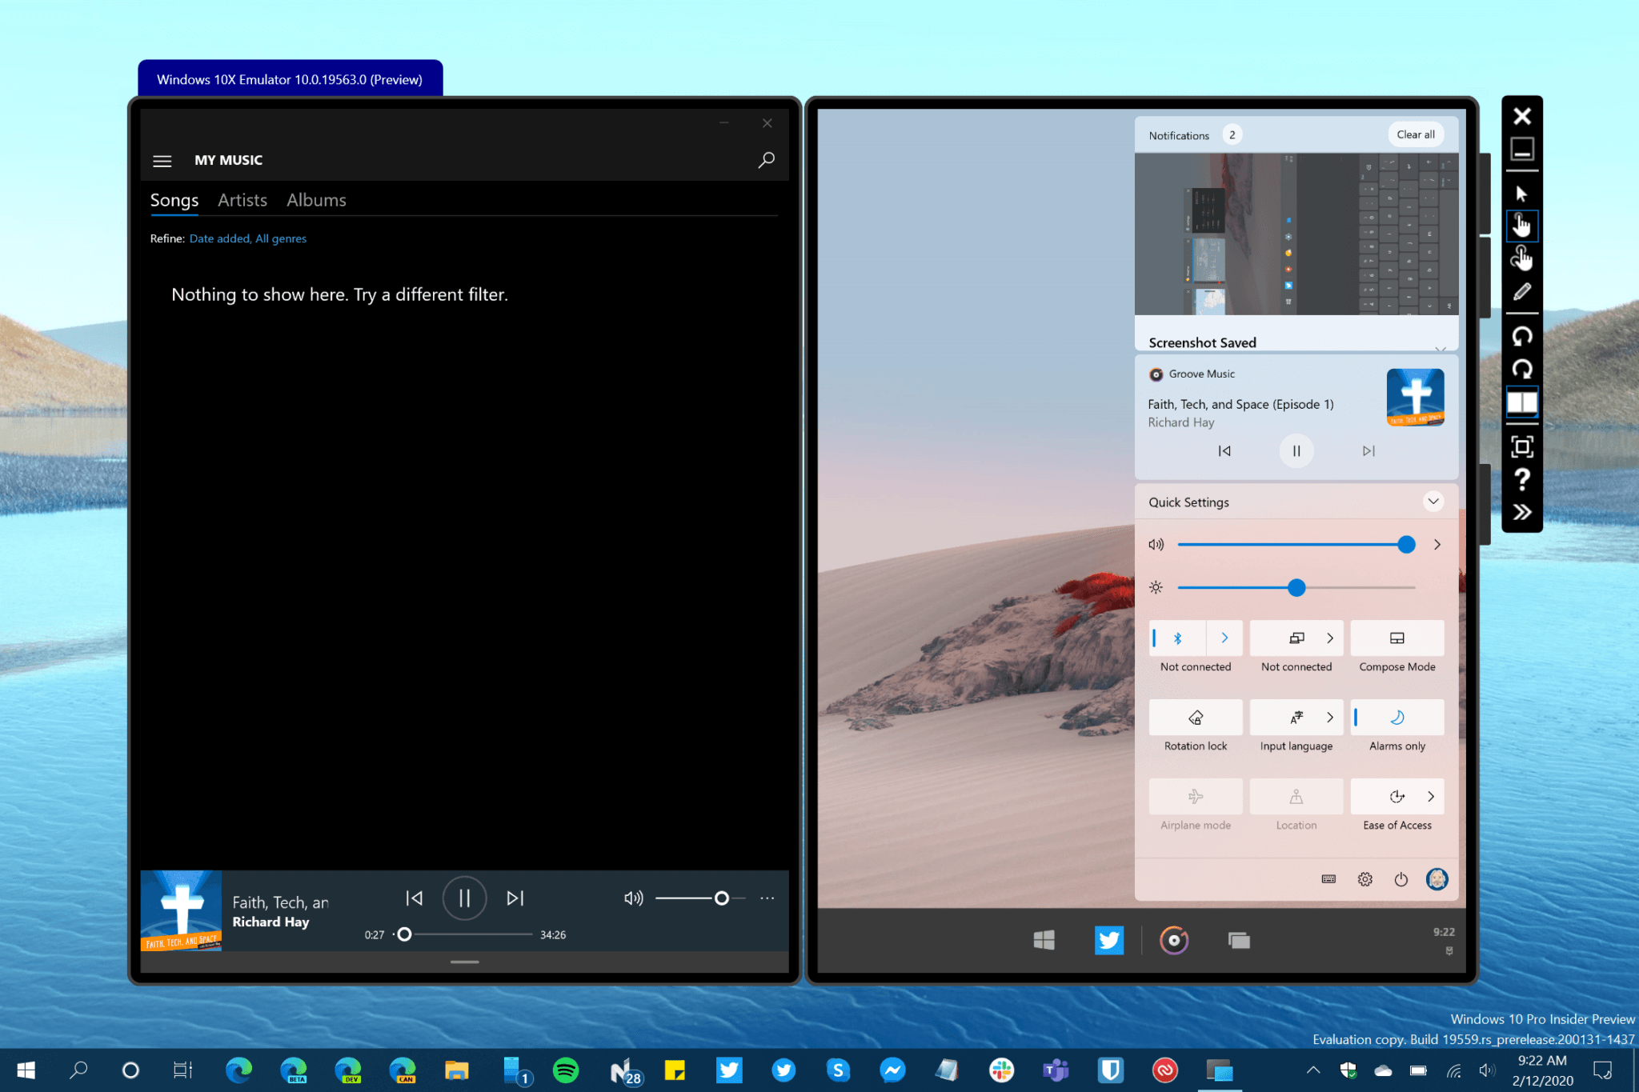Select the pen input tool in emulator toolbar
Screen dimensions: 1639x1092
tap(1522, 292)
